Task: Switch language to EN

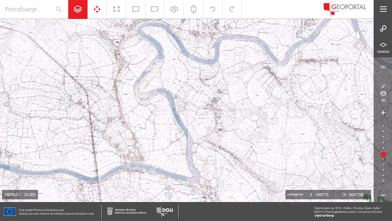Action: click(x=383, y=67)
